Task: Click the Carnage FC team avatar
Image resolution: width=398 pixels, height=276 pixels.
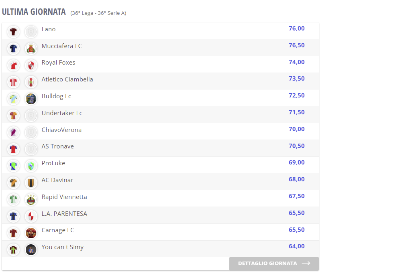Action: click(31, 233)
